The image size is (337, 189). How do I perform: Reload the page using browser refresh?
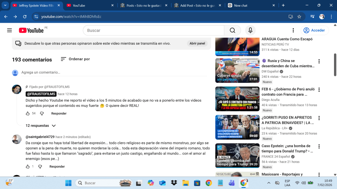(25, 17)
